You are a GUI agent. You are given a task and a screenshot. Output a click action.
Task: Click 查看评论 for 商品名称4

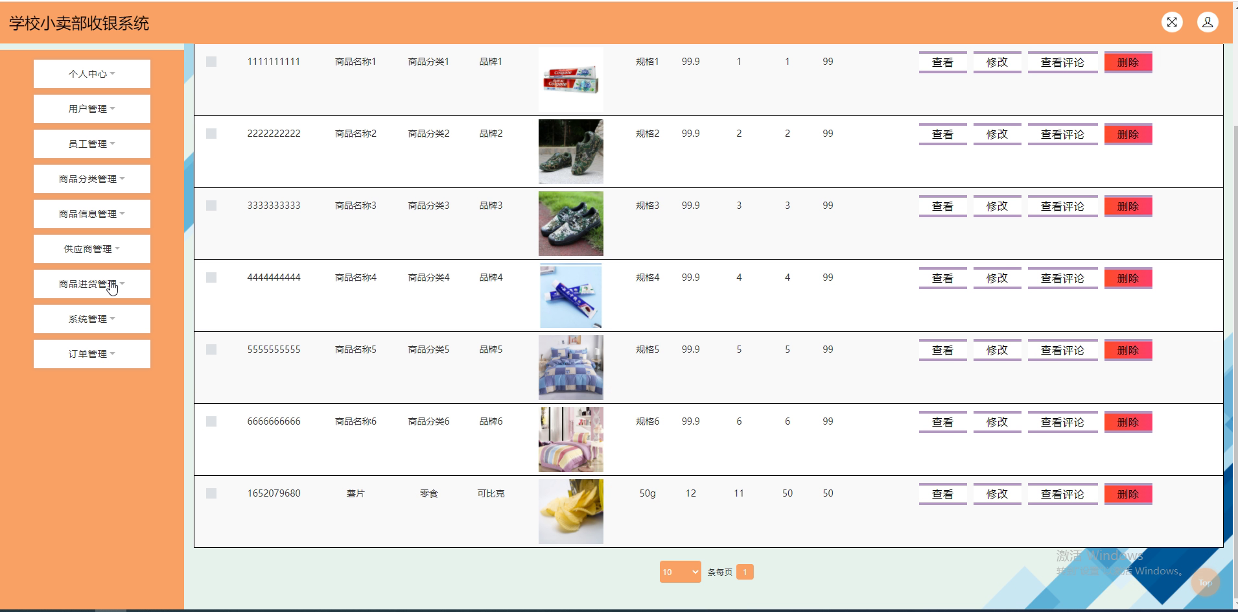pyautogui.click(x=1062, y=278)
